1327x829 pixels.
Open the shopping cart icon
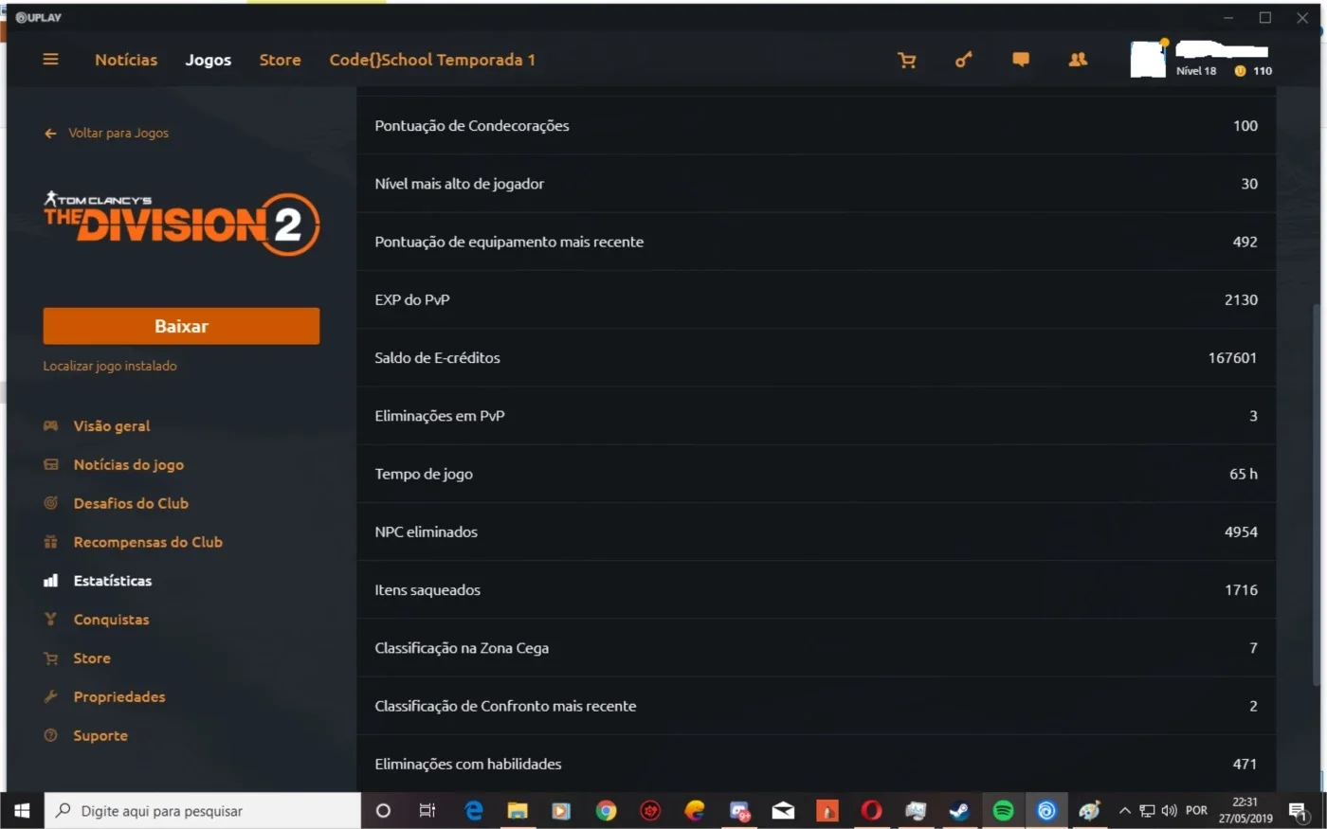(x=907, y=60)
